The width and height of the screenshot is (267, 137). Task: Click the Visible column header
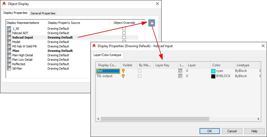click(x=129, y=65)
